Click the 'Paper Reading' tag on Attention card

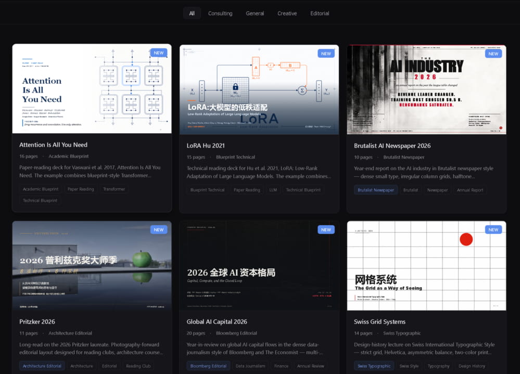point(81,189)
